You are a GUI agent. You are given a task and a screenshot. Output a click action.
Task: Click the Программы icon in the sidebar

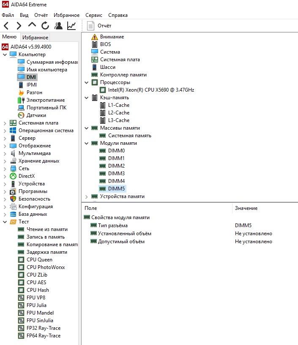pos(13,191)
